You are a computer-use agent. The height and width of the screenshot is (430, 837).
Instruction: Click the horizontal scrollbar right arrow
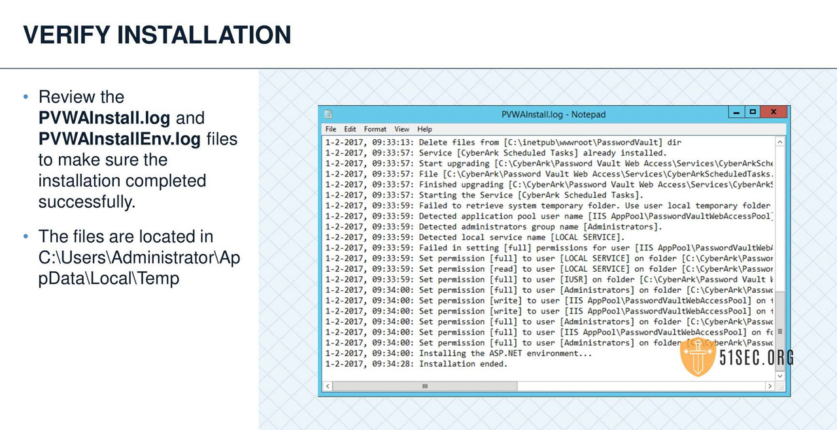click(x=770, y=386)
